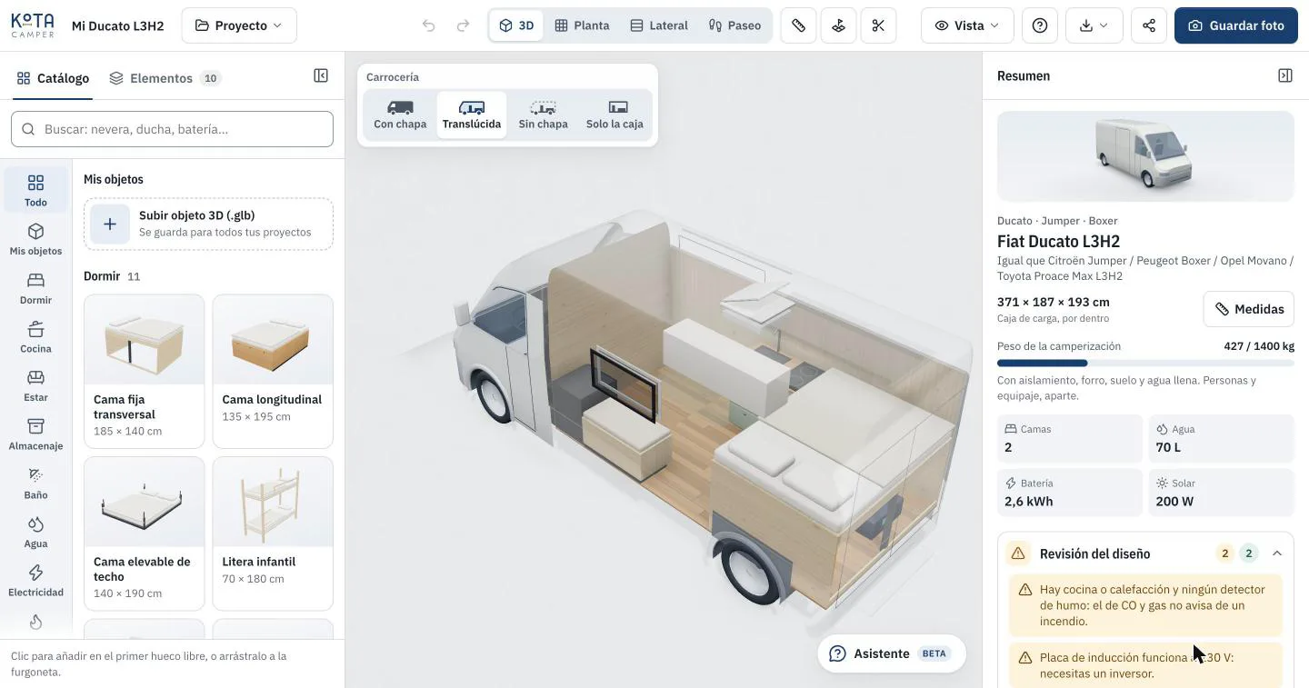Image resolution: width=1309 pixels, height=688 pixels.
Task: Collapse the left catalog panel
Action: pos(321,76)
